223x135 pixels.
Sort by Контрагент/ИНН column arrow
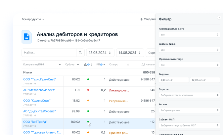[60, 65]
